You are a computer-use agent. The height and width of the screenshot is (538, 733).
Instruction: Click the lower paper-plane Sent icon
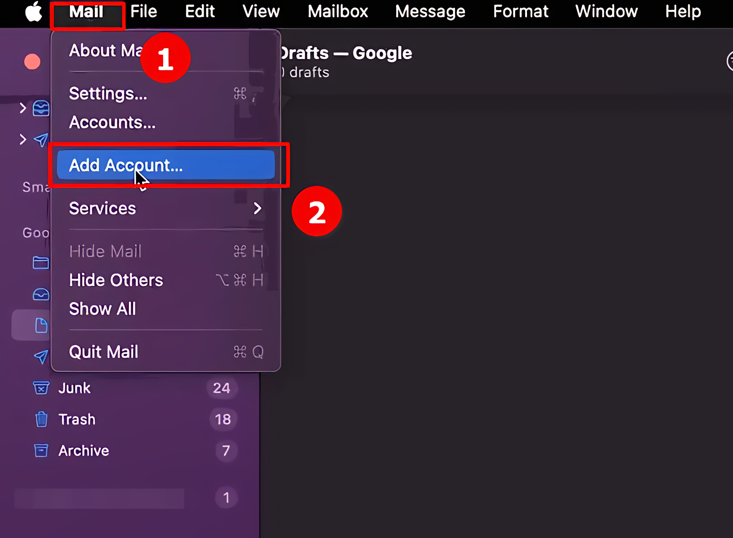(x=41, y=357)
